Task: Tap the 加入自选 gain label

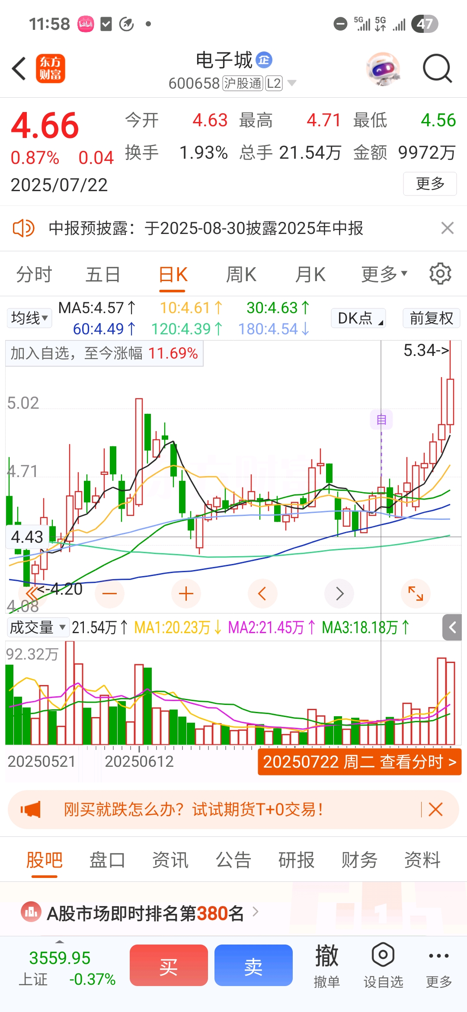Action: [104, 353]
